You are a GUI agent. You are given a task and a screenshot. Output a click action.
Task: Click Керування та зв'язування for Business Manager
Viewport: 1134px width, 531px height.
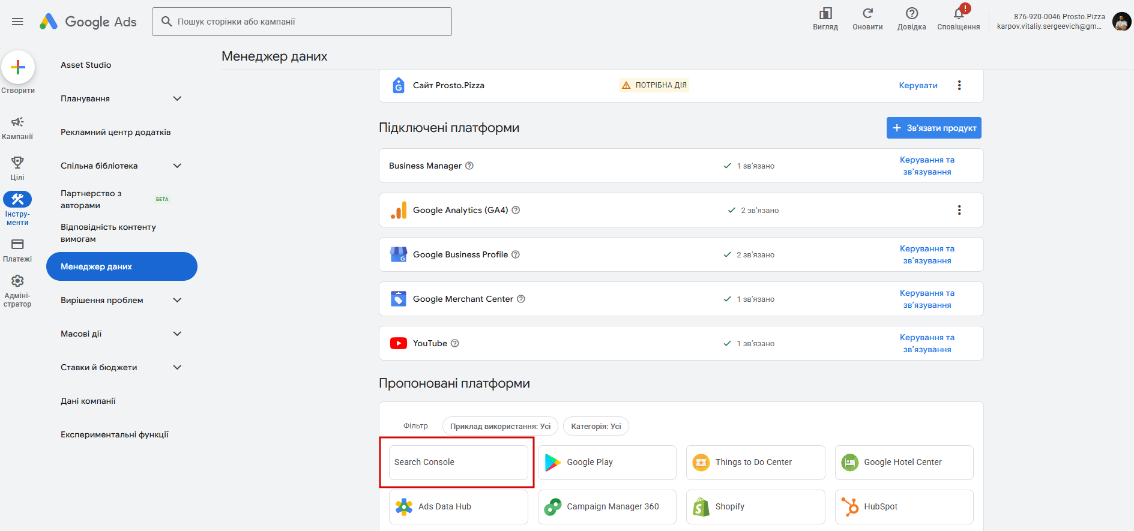(x=927, y=166)
